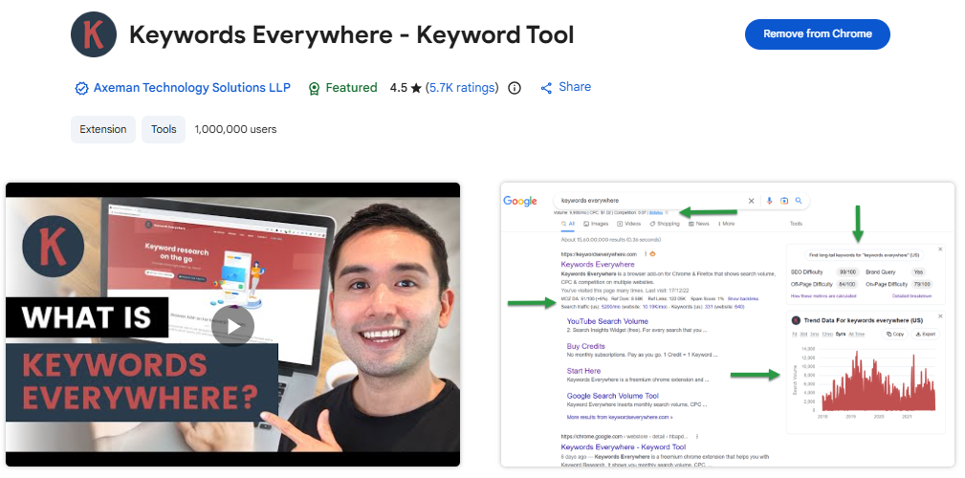Open the ratings info icon
This screenshot has width=965, height=478.
pyautogui.click(x=515, y=88)
